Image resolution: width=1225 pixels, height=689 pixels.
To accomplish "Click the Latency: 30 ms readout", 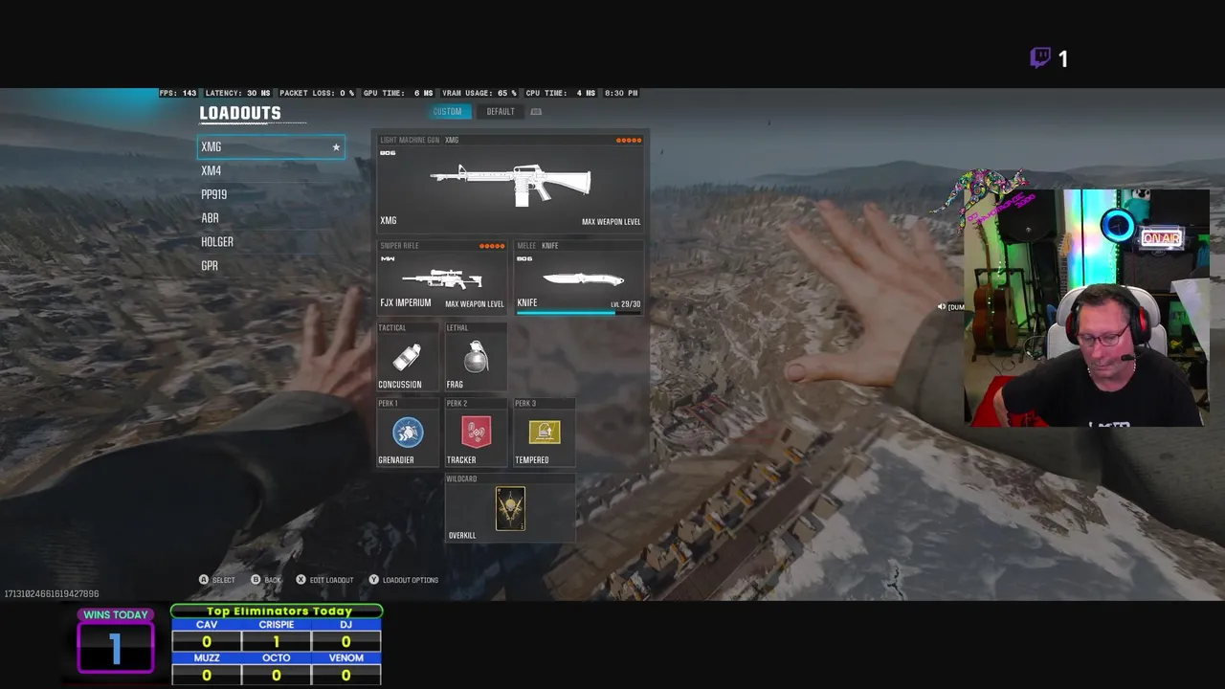I will point(237,93).
